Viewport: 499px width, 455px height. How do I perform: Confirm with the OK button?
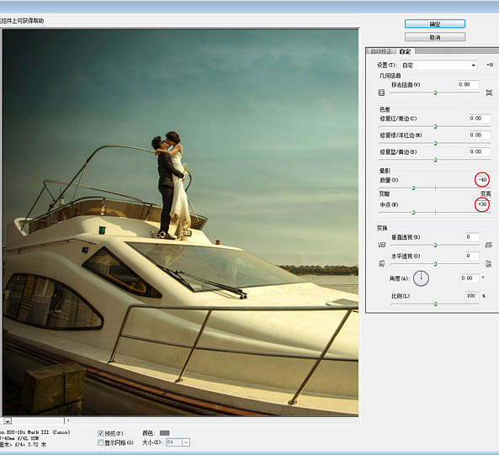435,24
